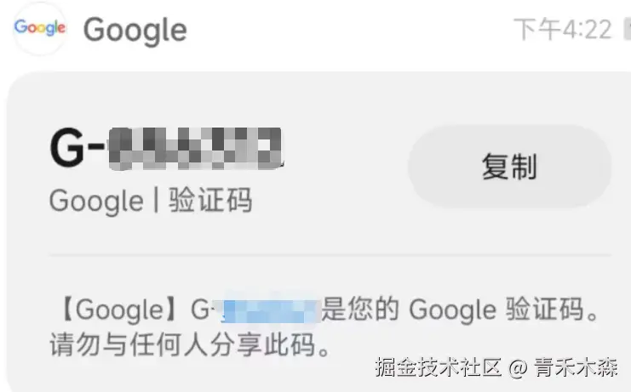
Task: Click the gray SIM indicator beside the timestamp
Action: tap(628, 30)
